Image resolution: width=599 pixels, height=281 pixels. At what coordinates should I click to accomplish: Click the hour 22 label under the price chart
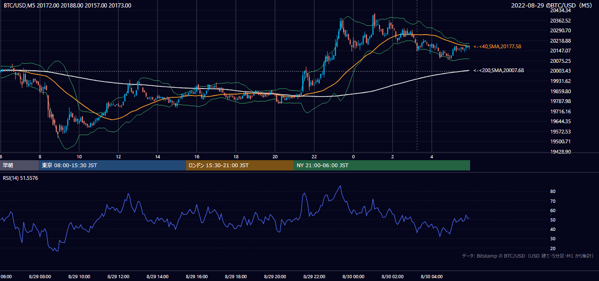point(314,156)
